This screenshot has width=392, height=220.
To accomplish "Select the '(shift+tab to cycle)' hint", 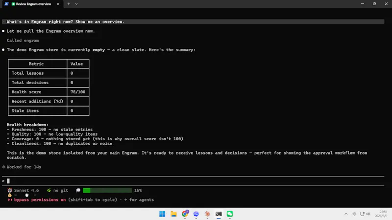I will (x=93, y=200).
